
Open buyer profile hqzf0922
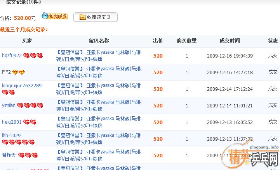tap(12, 56)
